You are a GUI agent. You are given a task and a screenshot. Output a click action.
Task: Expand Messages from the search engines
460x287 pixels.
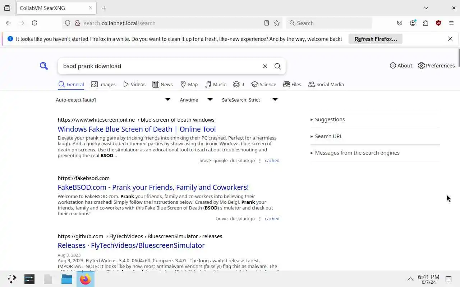coord(375,153)
